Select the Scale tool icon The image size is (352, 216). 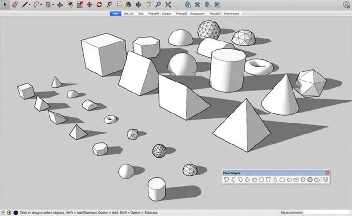pyautogui.click(x=80, y=4)
